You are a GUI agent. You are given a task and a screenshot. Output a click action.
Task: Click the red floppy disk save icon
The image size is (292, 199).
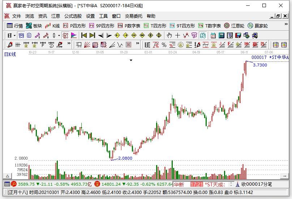238,35
